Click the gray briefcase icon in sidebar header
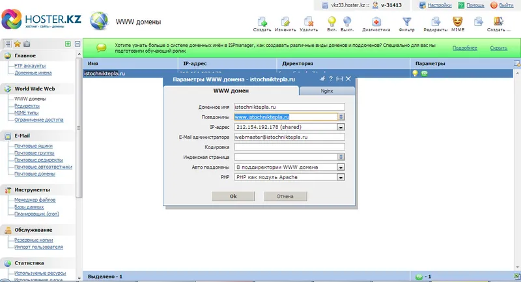This screenshot has height=282, width=521. tap(27, 44)
